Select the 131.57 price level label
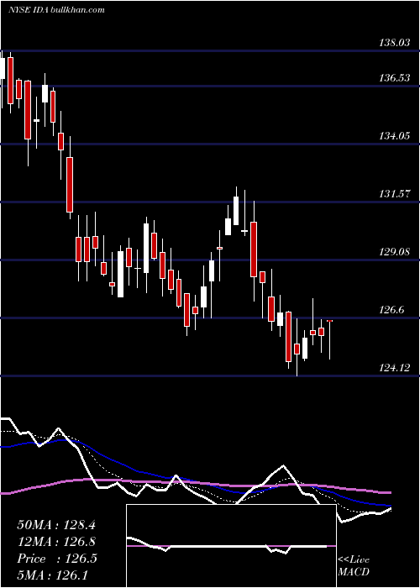 tap(394, 194)
